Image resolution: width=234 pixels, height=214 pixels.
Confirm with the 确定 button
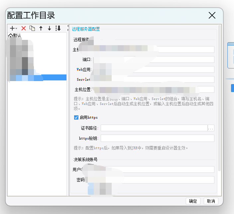click(x=193, y=201)
